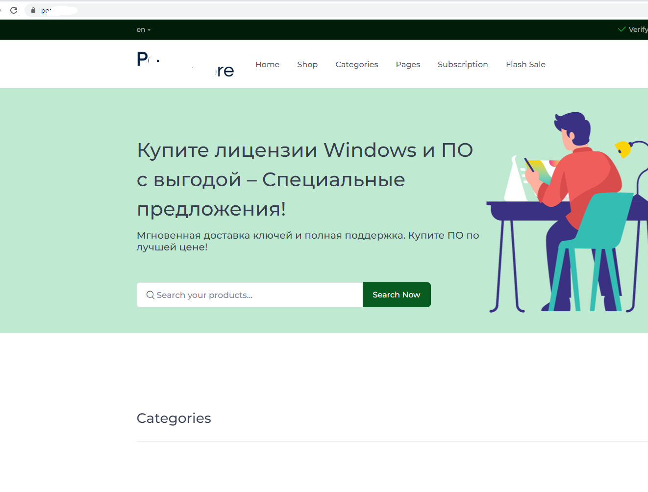This screenshot has width=648, height=492.
Task: Open the Flash Sale menu item
Action: [525, 65]
